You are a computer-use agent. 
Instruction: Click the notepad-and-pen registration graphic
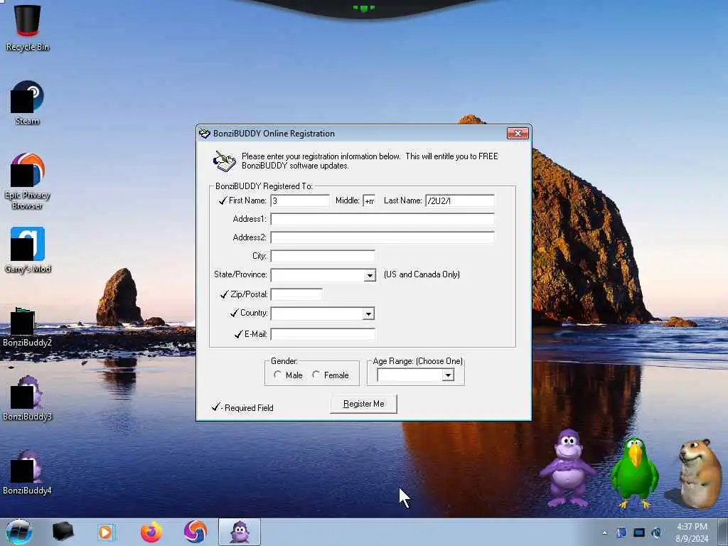point(225,161)
